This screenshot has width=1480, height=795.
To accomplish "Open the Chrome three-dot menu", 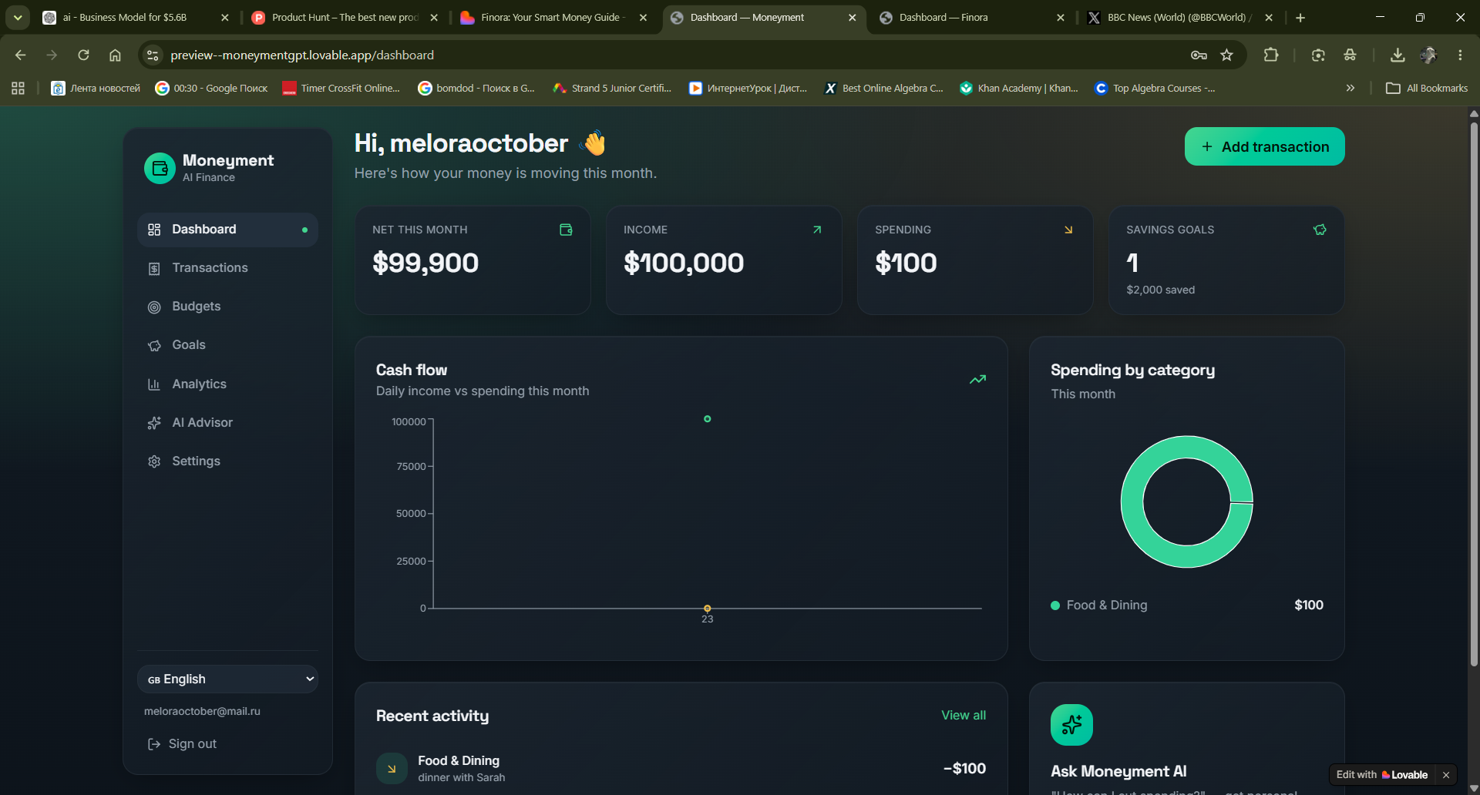I will pyautogui.click(x=1460, y=55).
